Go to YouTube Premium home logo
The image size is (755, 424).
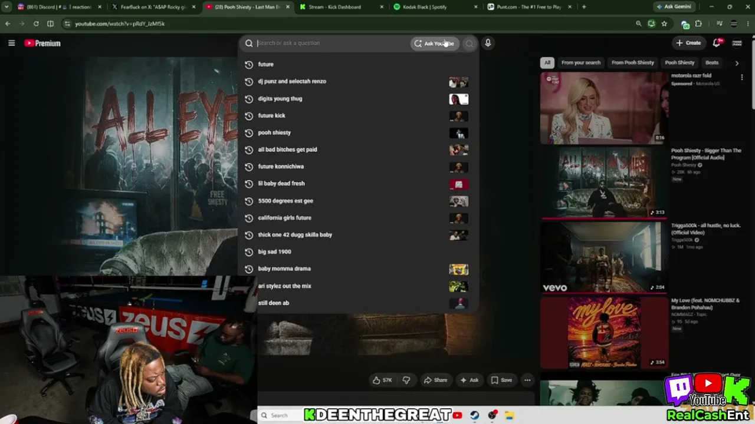42,43
